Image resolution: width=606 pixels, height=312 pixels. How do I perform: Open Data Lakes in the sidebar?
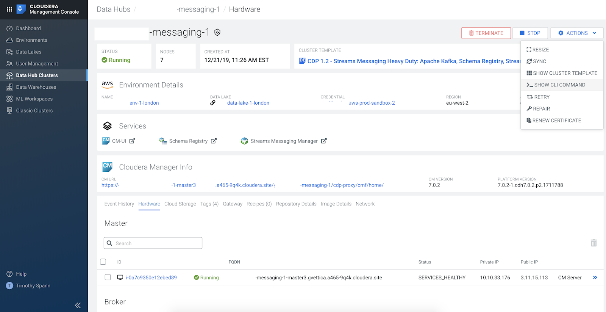coord(29,52)
